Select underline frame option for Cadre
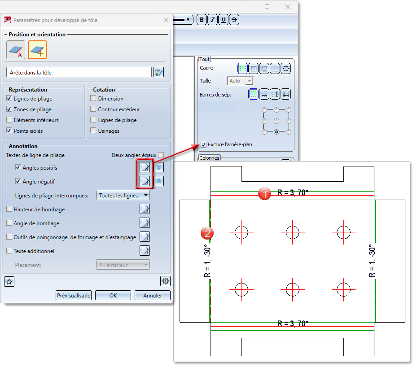The image size is (417, 367). click(275, 69)
